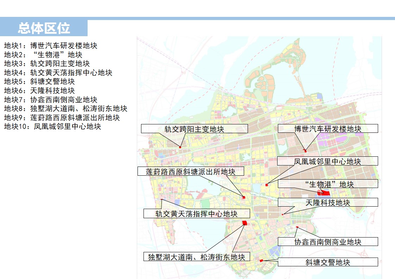Click the 独墅湖大道南、松涛街东地块 map label box
This screenshot has height=279, width=395.
[196, 257]
